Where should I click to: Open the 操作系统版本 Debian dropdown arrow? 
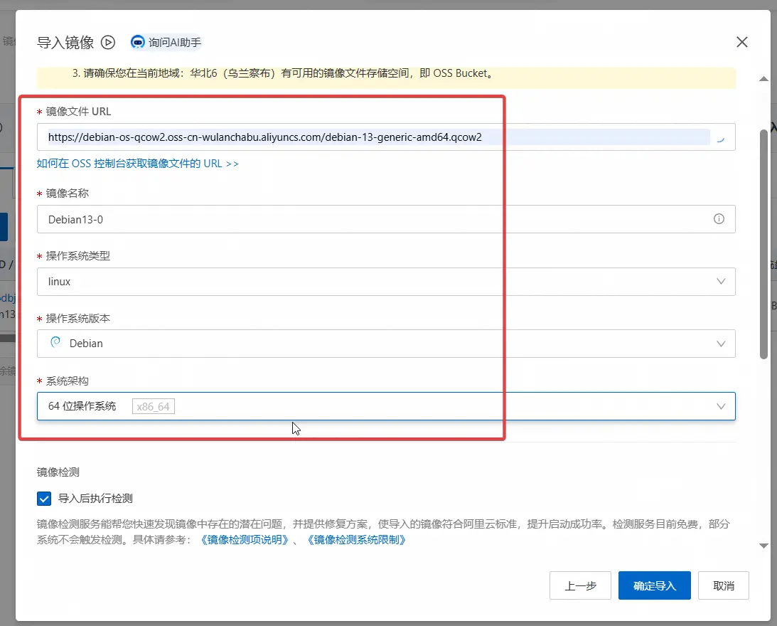tap(721, 344)
